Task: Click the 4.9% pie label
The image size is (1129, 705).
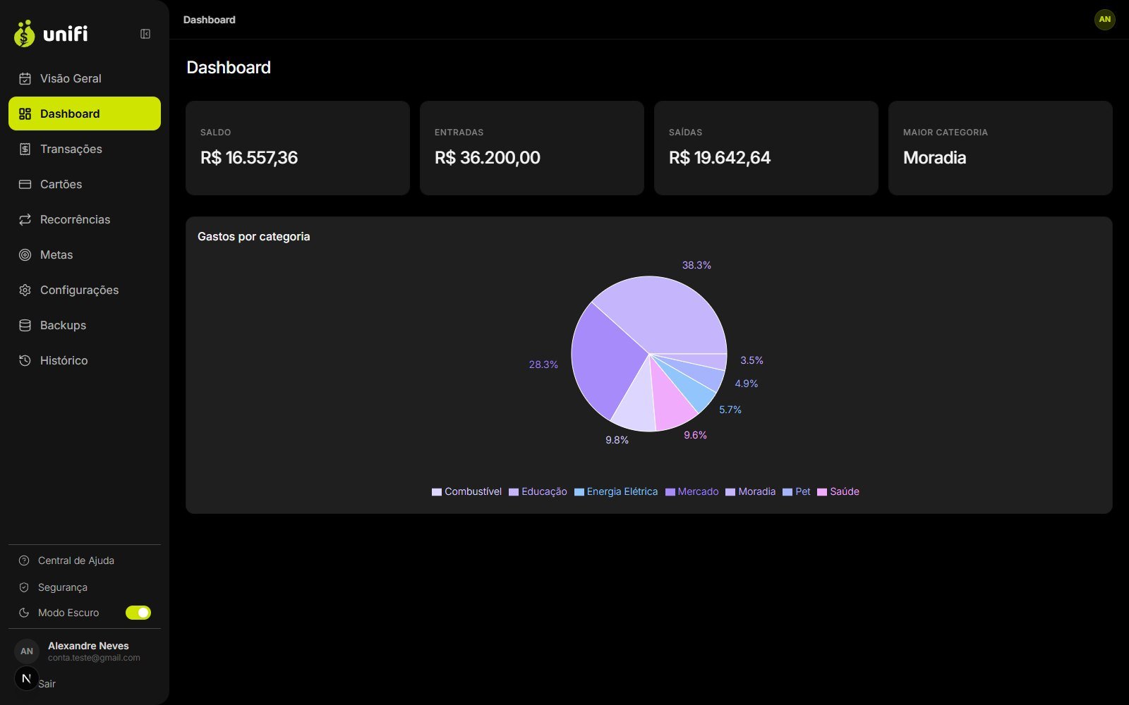Action: point(747,384)
